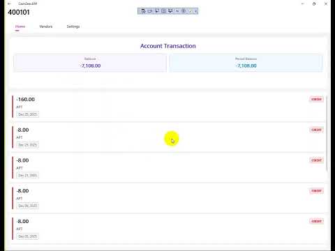Minimize the application window
This screenshot has width=335, height=251.
point(303,3)
